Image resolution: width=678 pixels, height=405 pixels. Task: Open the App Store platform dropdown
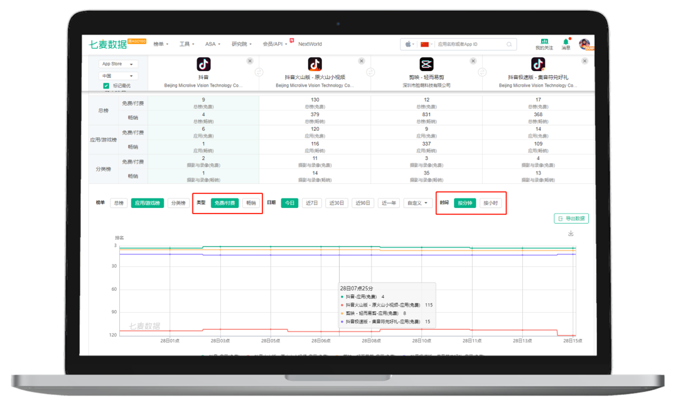[x=118, y=64]
